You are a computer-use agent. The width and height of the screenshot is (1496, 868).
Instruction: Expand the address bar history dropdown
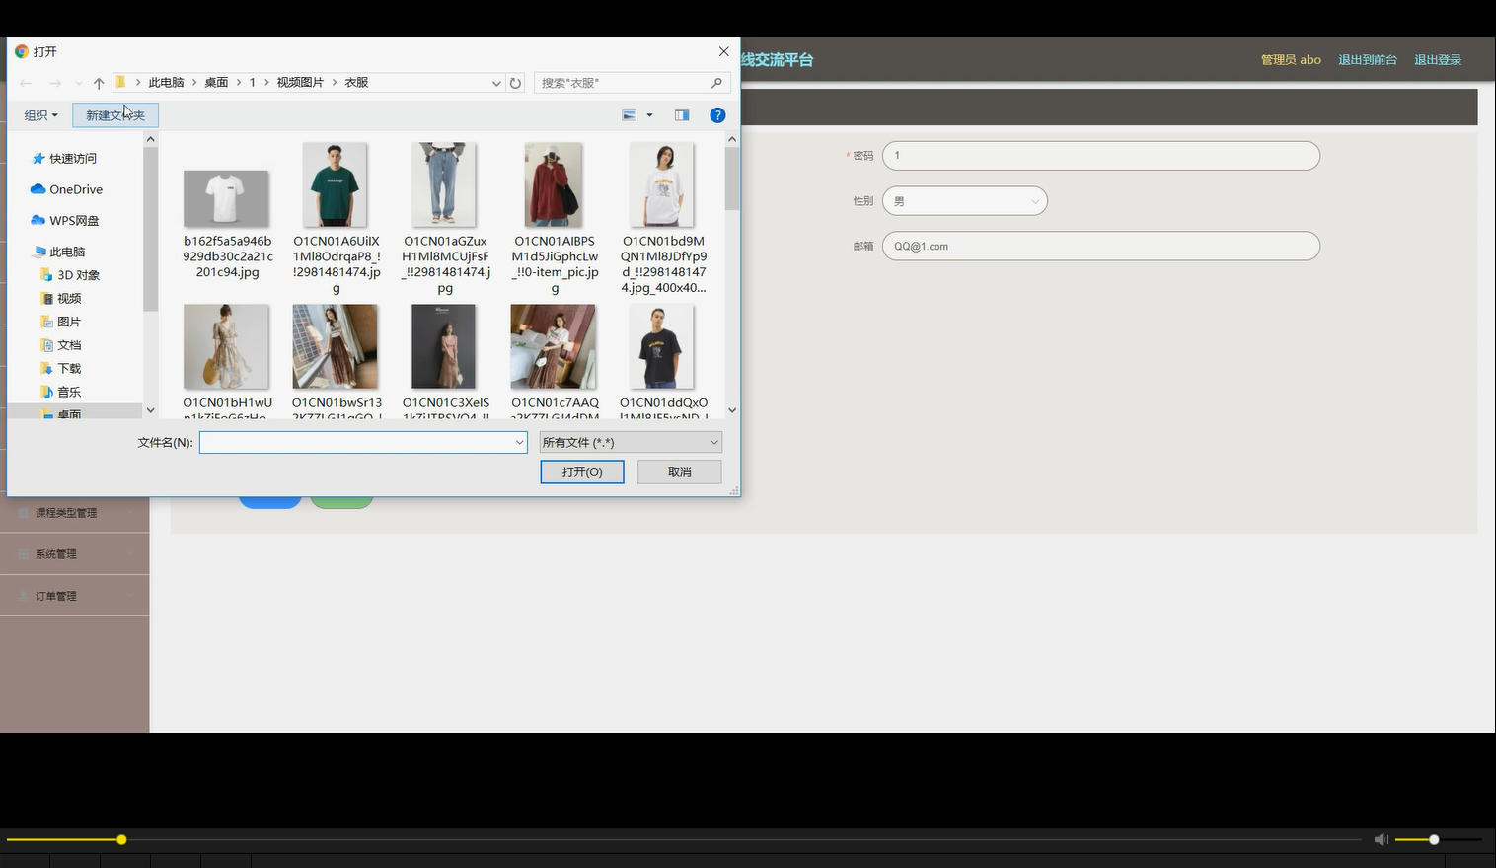point(496,83)
